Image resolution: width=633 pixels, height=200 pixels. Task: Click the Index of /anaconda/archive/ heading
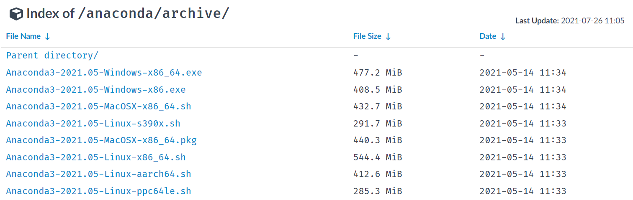(128, 13)
